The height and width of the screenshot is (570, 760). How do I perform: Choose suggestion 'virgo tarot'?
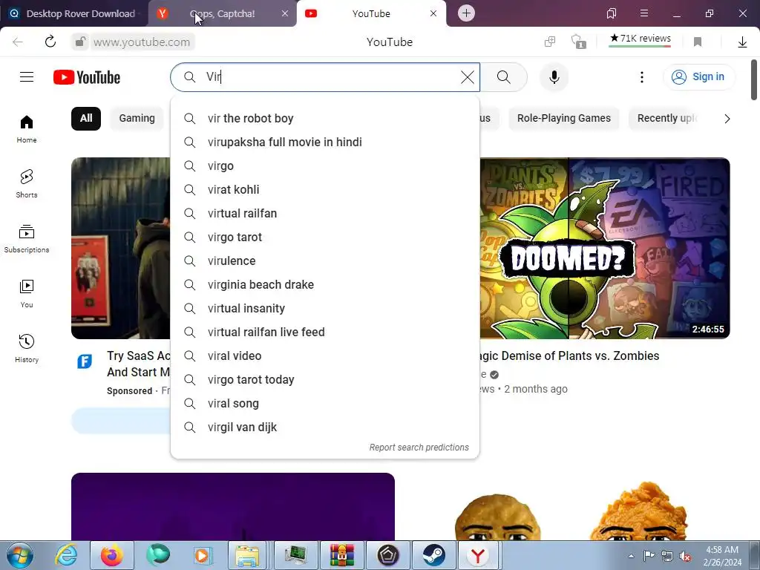pyautogui.click(x=325, y=237)
